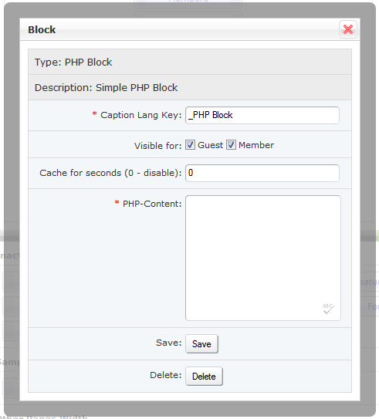379x419 pixels.
Task: Click the Block dialog title
Action: tap(42, 29)
